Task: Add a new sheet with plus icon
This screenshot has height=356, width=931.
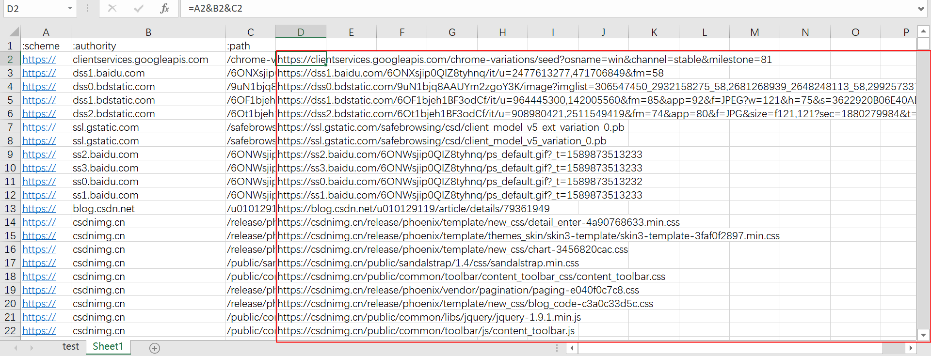Action: click(155, 348)
